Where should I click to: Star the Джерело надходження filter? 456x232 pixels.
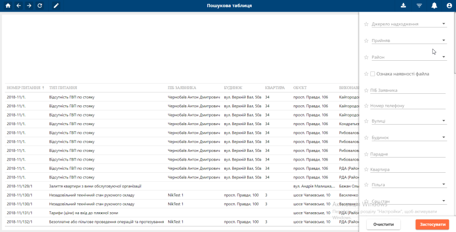click(x=366, y=24)
